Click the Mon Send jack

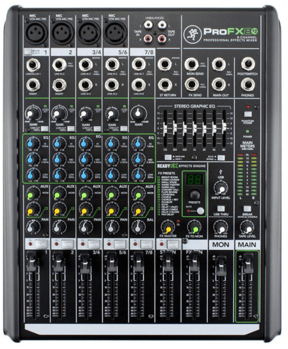coord(191,64)
